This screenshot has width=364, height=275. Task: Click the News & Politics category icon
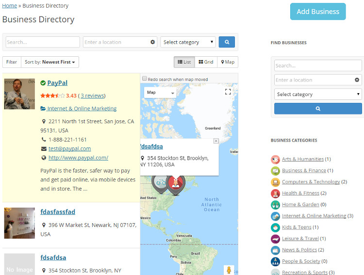click(275, 250)
